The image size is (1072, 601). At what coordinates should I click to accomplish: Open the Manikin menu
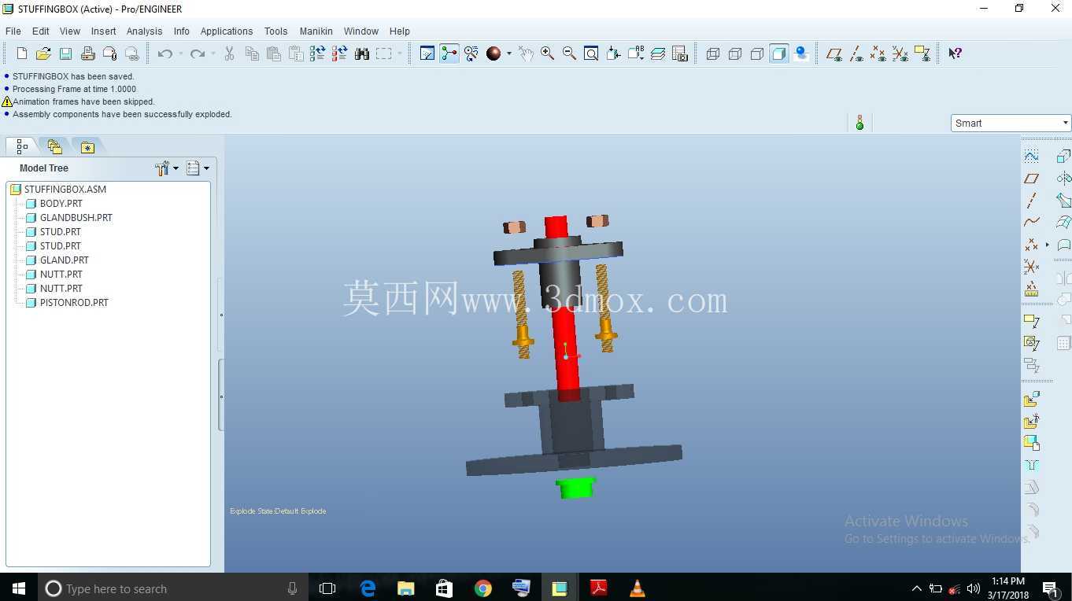pyautogui.click(x=316, y=31)
